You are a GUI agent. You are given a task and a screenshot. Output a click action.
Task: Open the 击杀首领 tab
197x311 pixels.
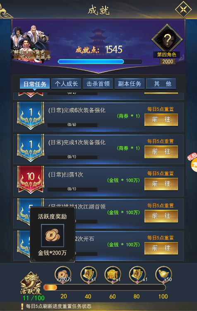pos(98,83)
